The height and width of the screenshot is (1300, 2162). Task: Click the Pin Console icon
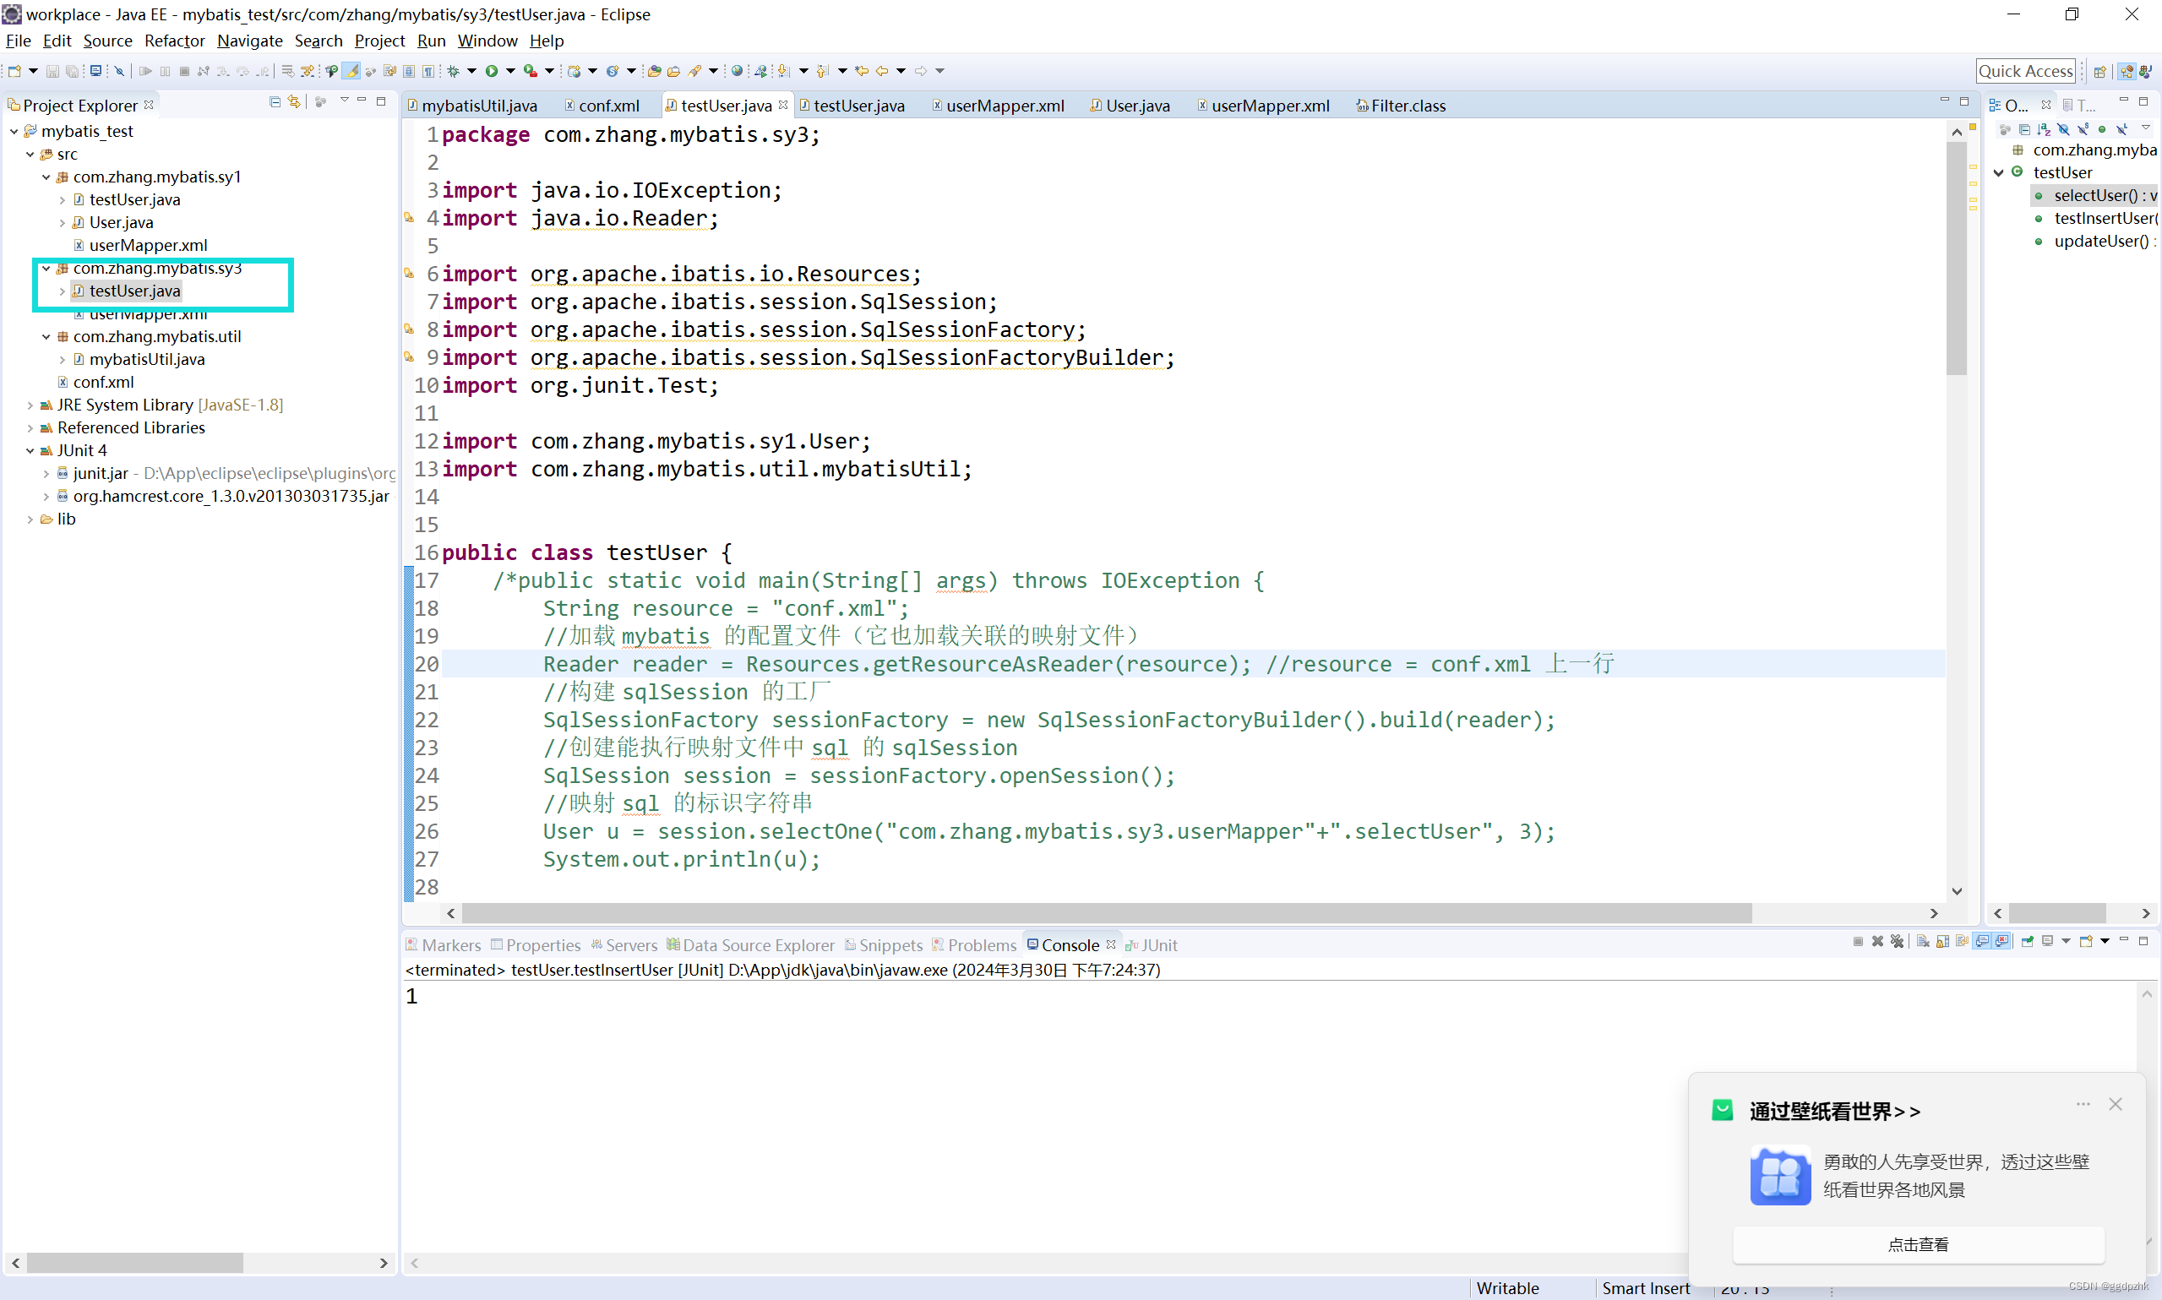click(x=2027, y=942)
